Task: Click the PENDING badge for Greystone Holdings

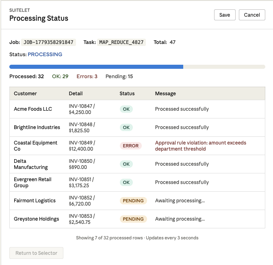Action: tap(133, 219)
